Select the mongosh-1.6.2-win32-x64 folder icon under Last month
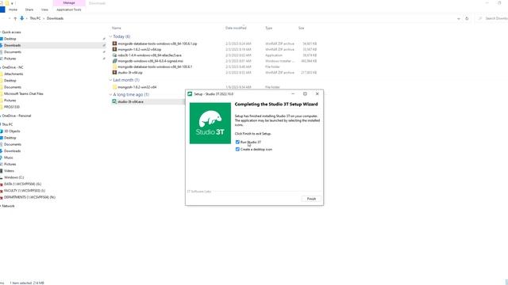This screenshot has width=508, height=285. (x=114, y=87)
